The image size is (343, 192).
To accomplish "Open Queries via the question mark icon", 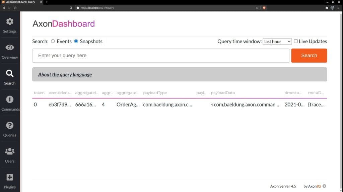I will tap(10, 126).
